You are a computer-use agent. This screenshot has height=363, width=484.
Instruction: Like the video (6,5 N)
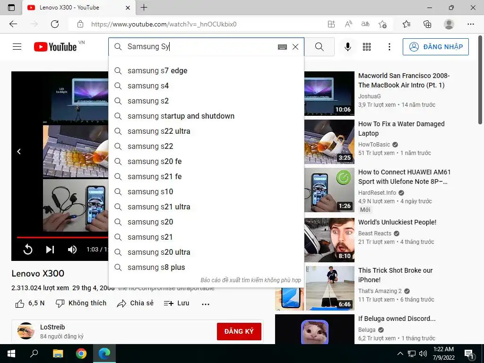[x=30, y=303]
